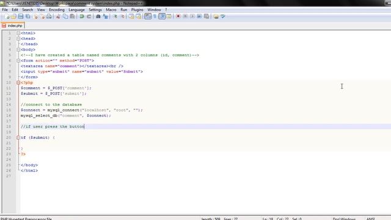Viewport: 391px width, 220px height.
Task: Click the Open file folder icon
Action: pos(13,16)
